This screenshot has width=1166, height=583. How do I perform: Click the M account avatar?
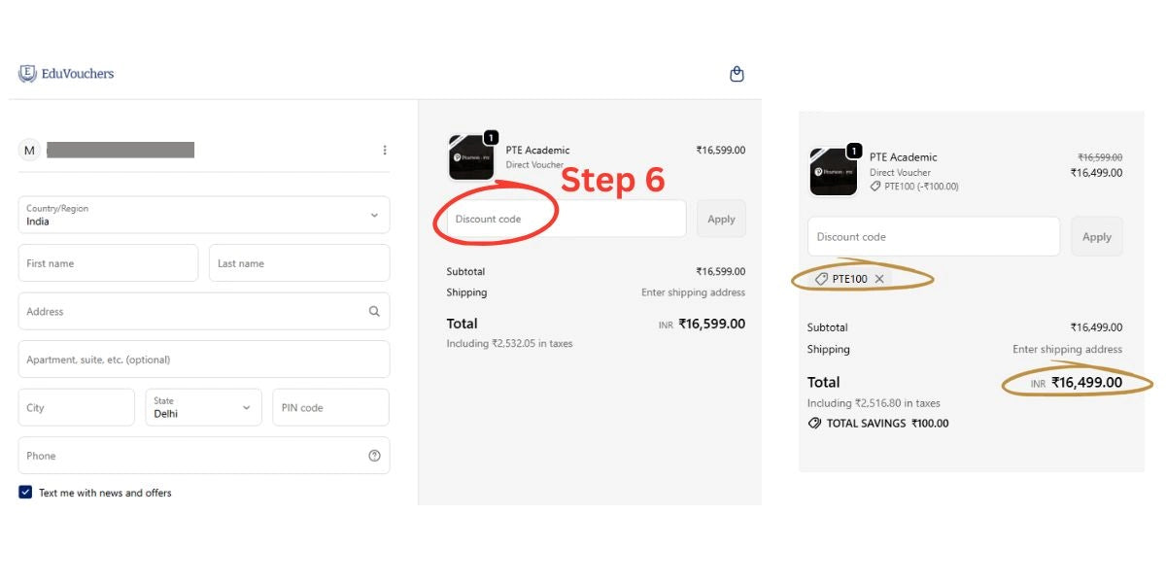point(29,150)
